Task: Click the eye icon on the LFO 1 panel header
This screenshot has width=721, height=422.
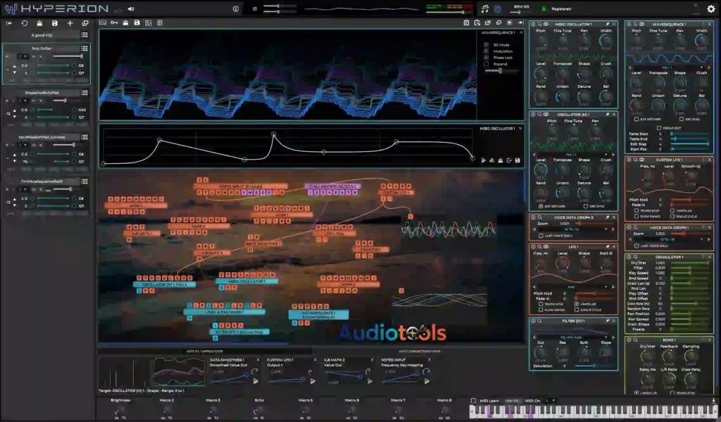Action: pyautogui.click(x=546, y=247)
